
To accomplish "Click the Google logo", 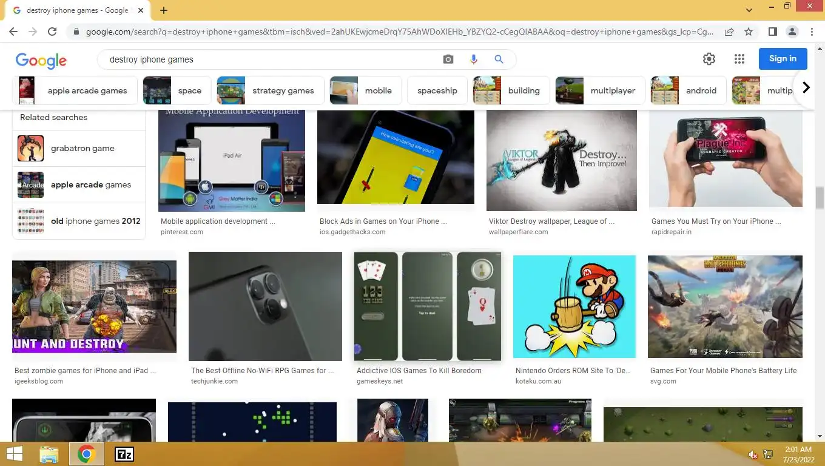I will pyautogui.click(x=41, y=59).
